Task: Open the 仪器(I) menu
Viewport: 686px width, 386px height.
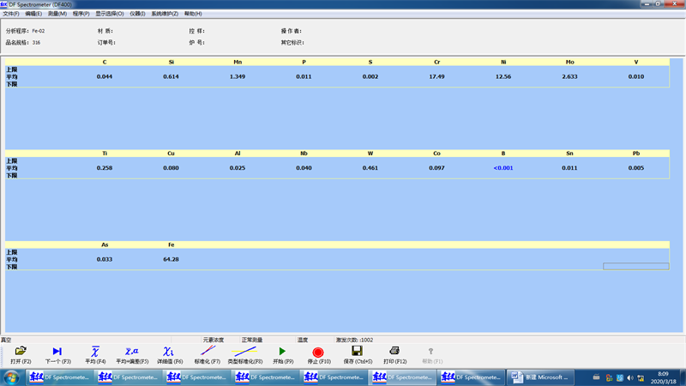Action: coord(137,14)
